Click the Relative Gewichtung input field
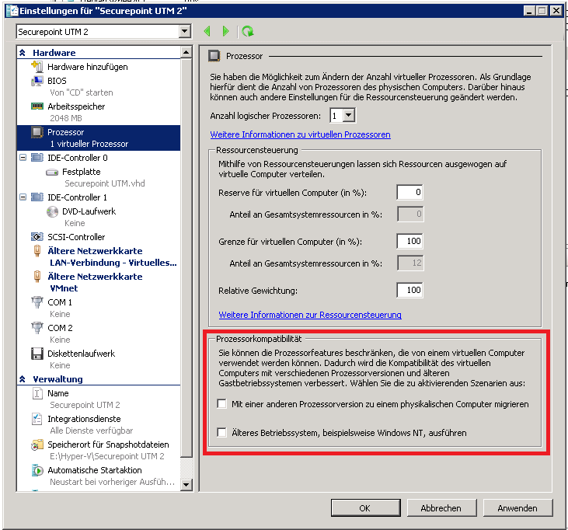 pos(409,290)
